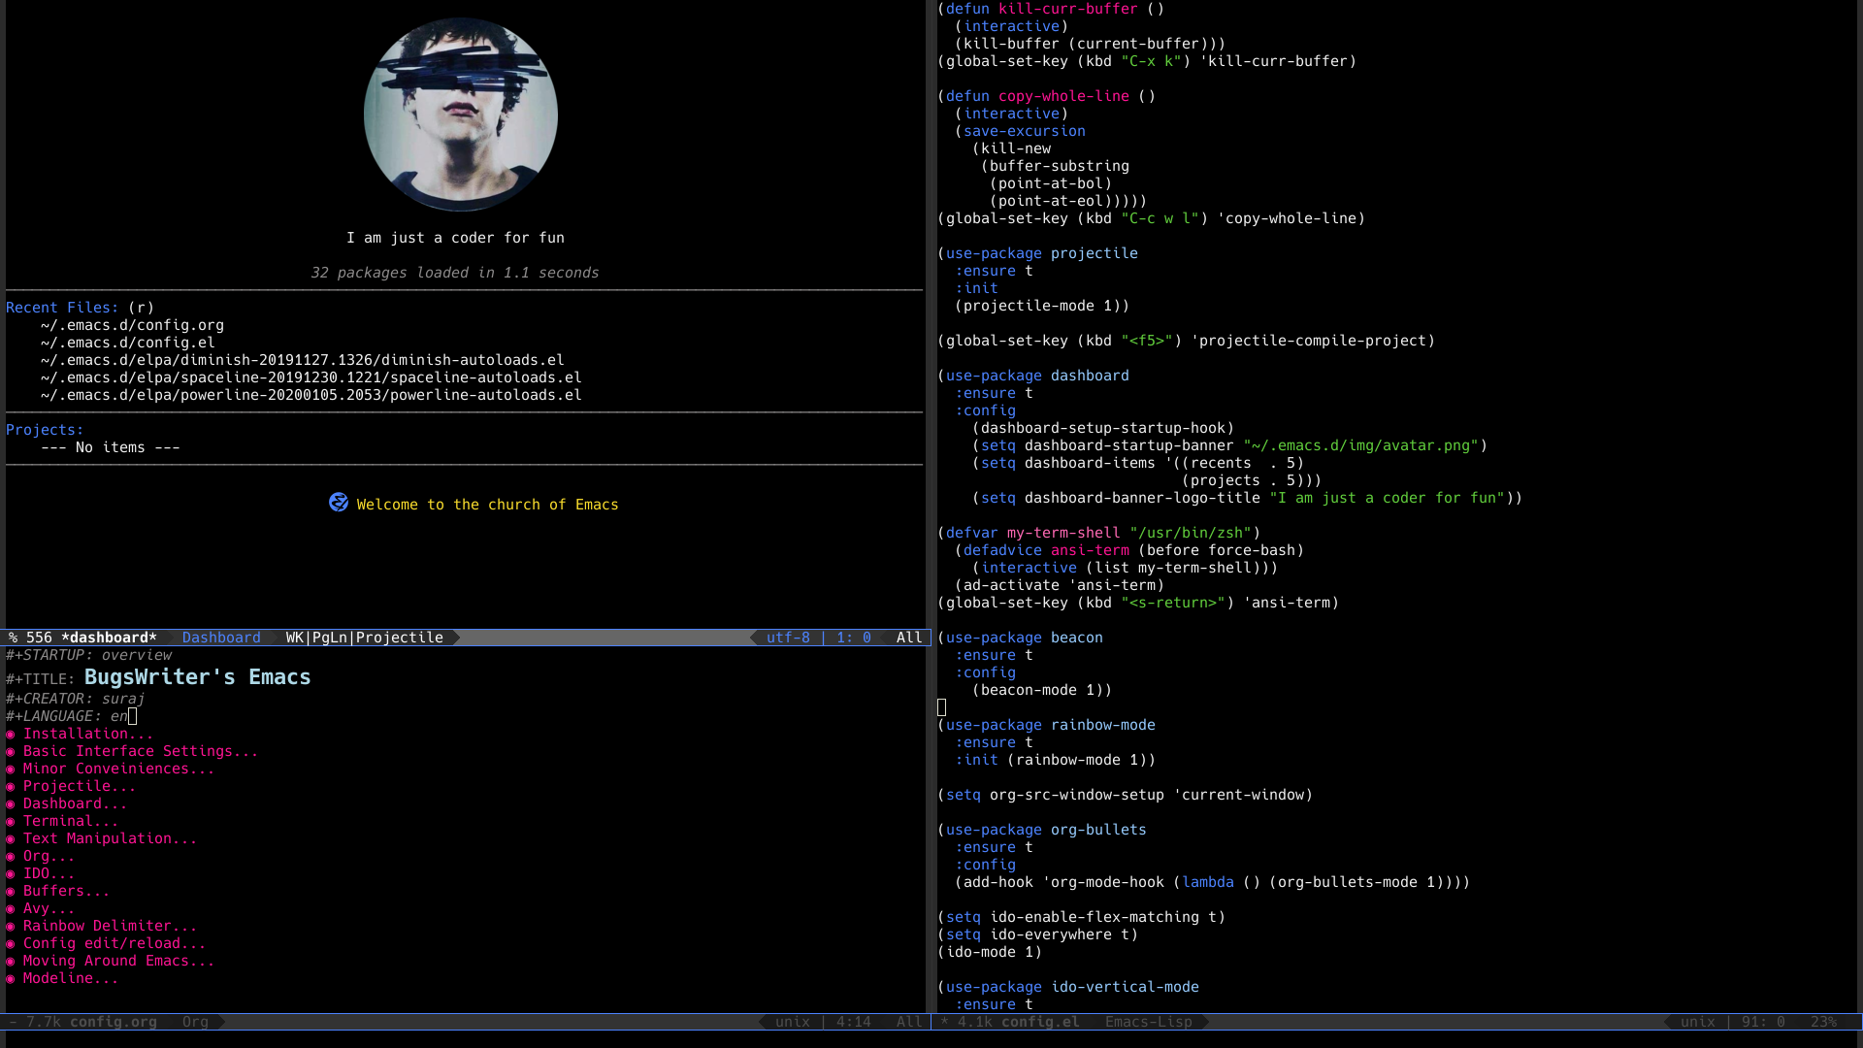This screenshot has width=1863, height=1048.
Task: Click the bullet icon next to IDO
Action: (11, 874)
